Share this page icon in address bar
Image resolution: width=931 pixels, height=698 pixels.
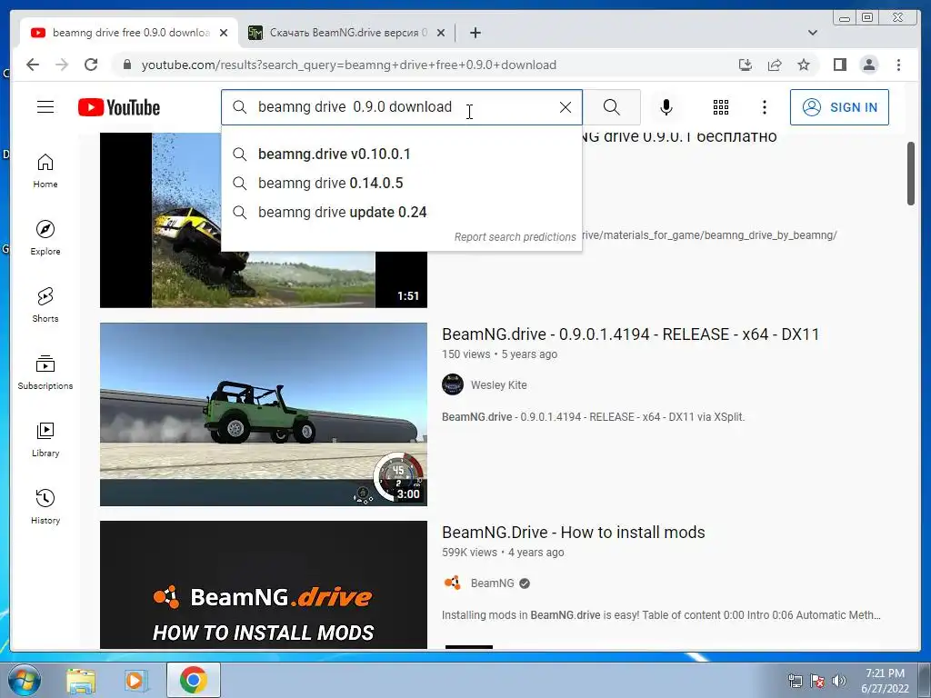coord(775,65)
